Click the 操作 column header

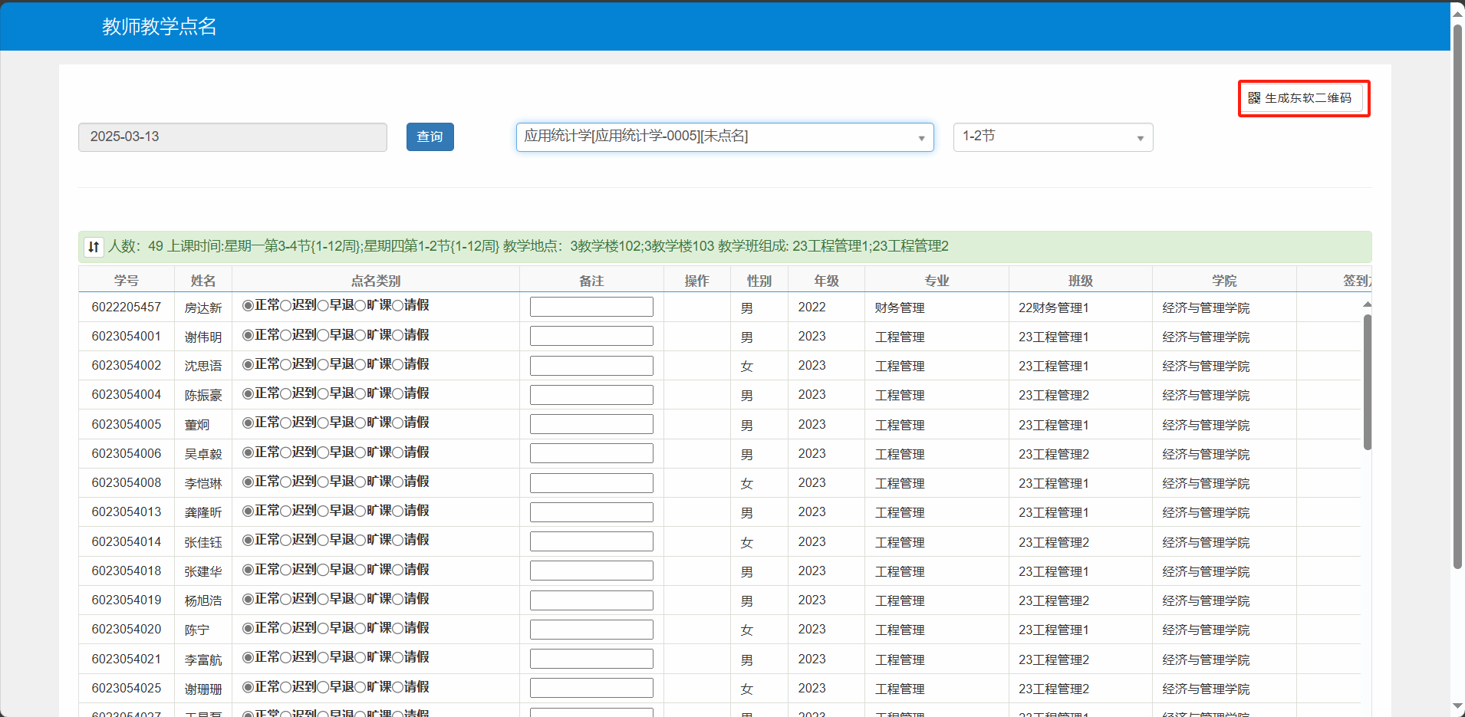click(697, 280)
